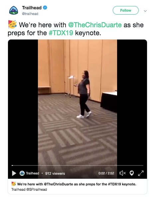Image resolution: width=153 pixels, height=197 pixels.
Task: Click the blue verified badge next to Trailhead
Action: point(45,8)
